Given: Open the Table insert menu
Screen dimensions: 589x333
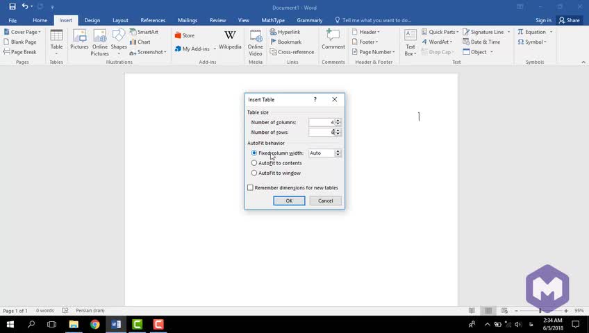Looking at the screenshot, I should (56, 42).
